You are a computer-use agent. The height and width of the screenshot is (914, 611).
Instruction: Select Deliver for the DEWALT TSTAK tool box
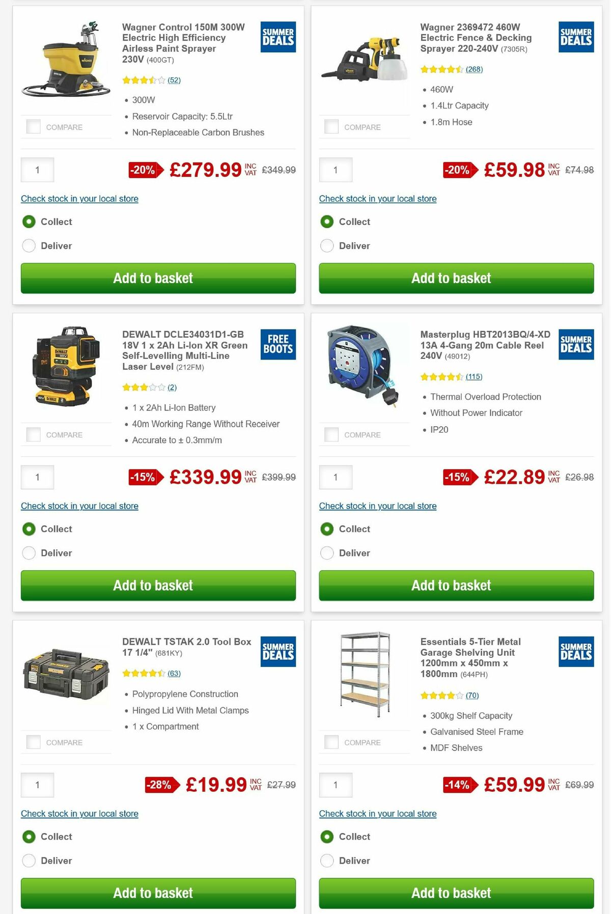click(29, 861)
